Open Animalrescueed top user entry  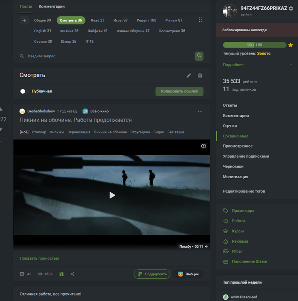tap(244, 297)
